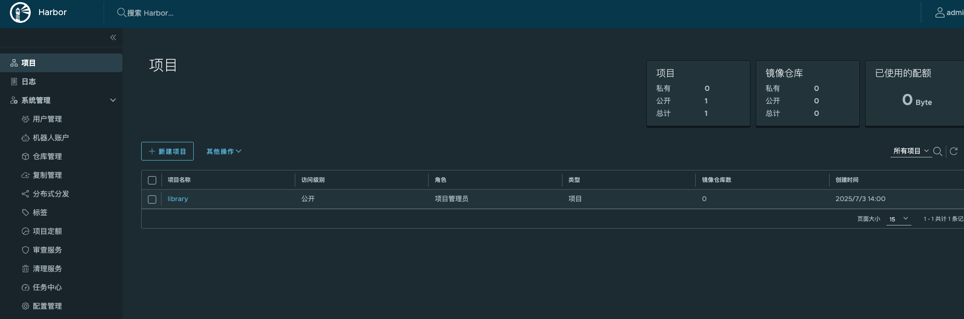Click the 已使用的配额 card title
This screenshot has width=964, height=319.
[903, 73]
